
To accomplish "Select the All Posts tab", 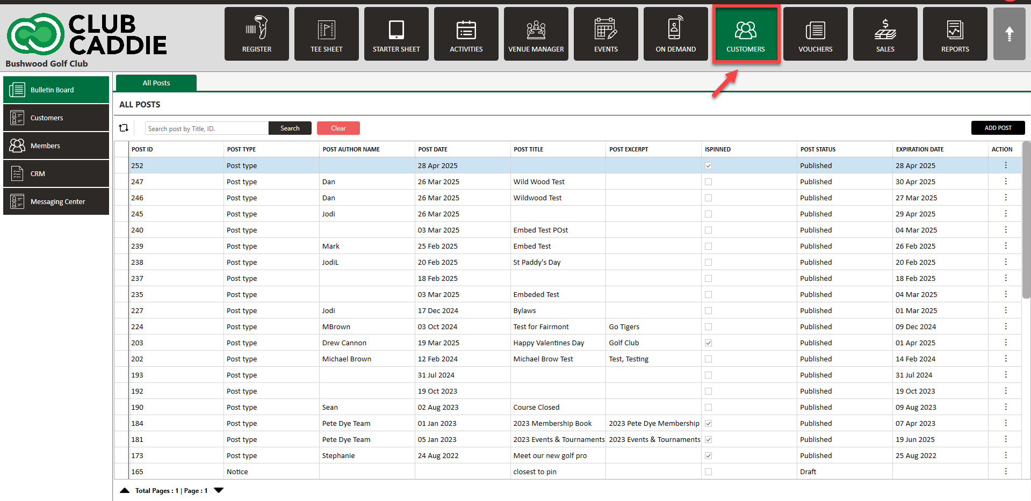I will point(156,83).
